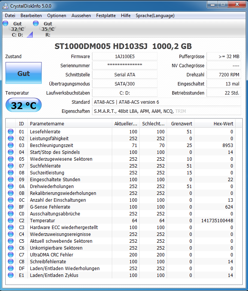This screenshot has height=291, width=248.
Task: Click the status orb of Drehwiederholungen row
Action: click(x=11, y=186)
